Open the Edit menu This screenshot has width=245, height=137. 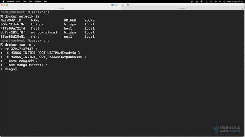coord(24,2)
